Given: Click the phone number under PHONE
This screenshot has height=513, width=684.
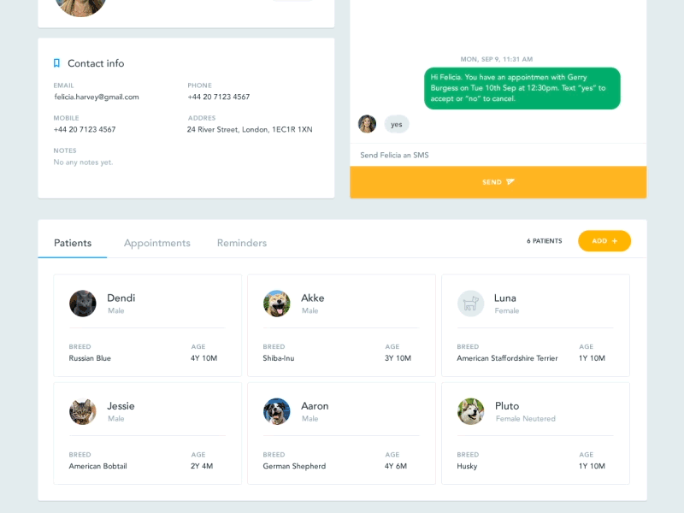Looking at the screenshot, I should point(219,97).
